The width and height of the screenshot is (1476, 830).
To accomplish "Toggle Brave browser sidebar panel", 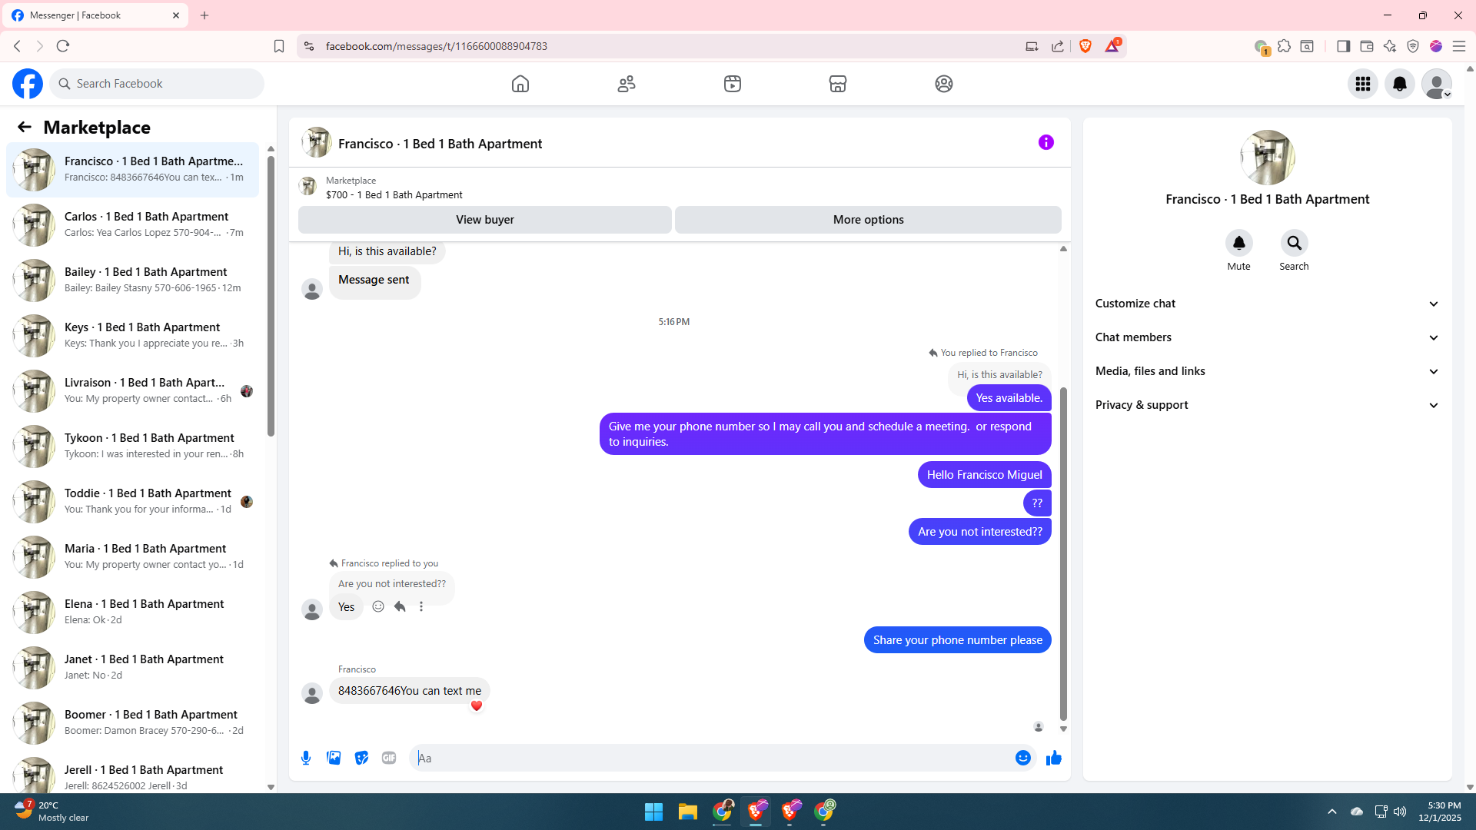I will click(x=1343, y=46).
